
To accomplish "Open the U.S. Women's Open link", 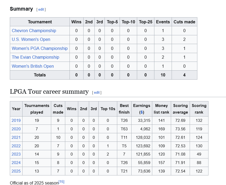I will click(x=31, y=40).
